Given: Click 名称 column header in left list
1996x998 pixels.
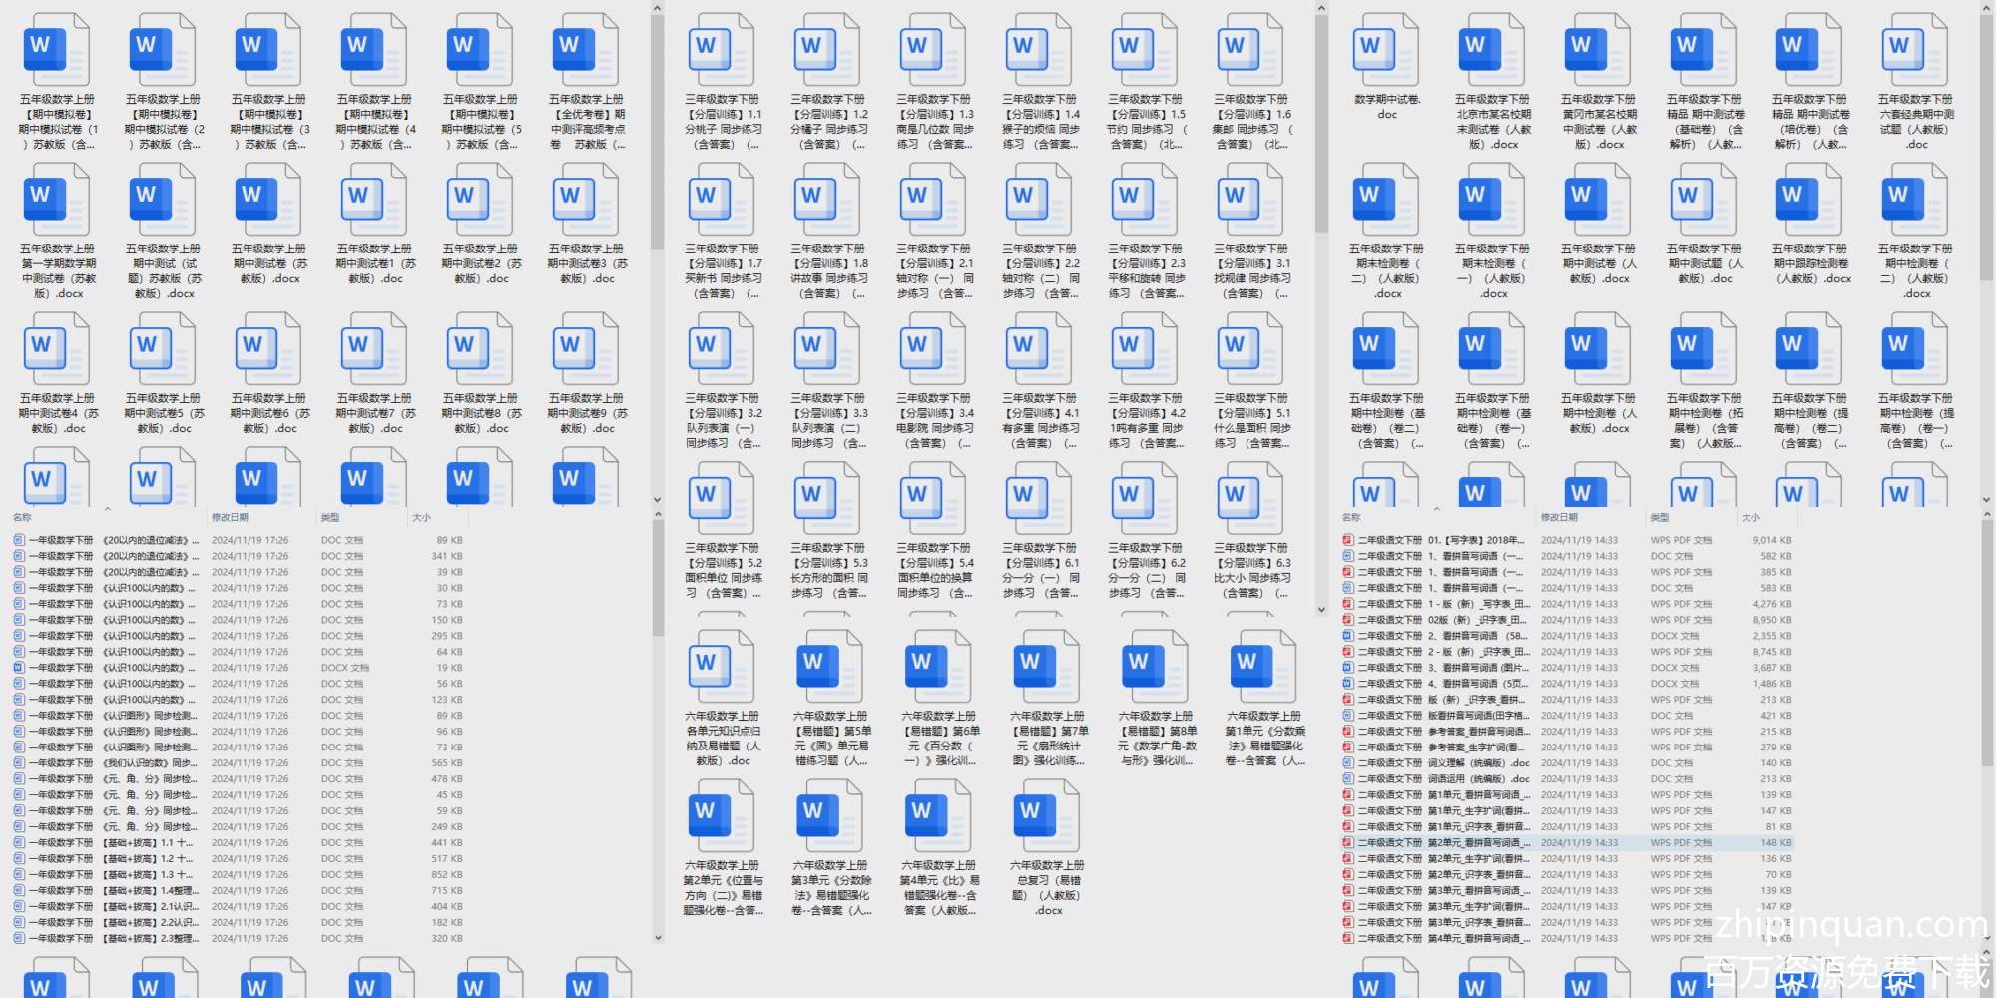Looking at the screenshot, I should 22,517.
